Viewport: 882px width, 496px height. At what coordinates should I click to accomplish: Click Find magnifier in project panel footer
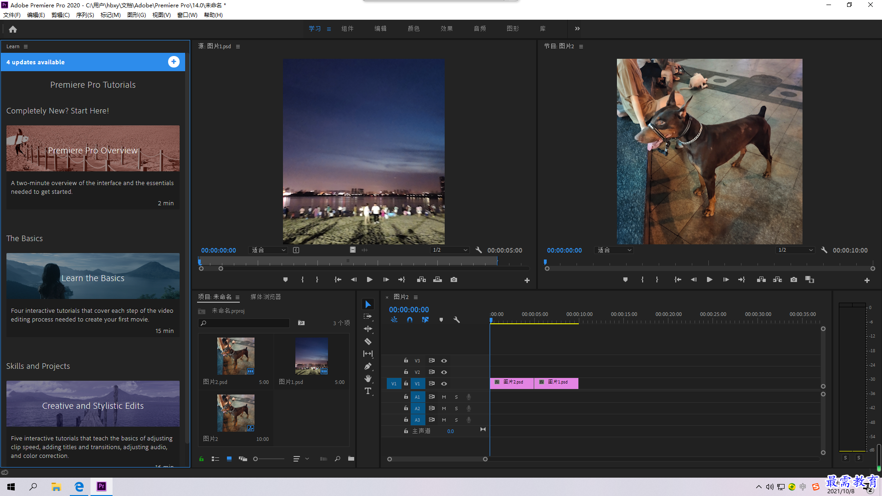(x=338, y=459)
